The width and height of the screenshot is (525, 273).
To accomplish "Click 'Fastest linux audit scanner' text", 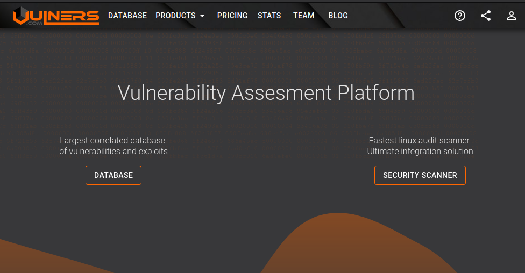I will tap(419, 140).
